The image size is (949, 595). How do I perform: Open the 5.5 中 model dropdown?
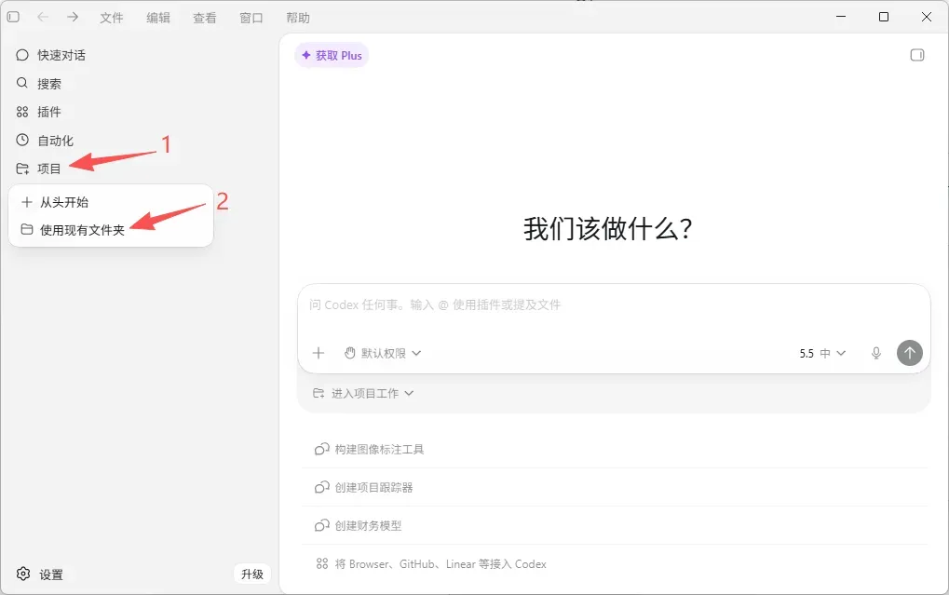pyautogui.click(x=822, y=354)
